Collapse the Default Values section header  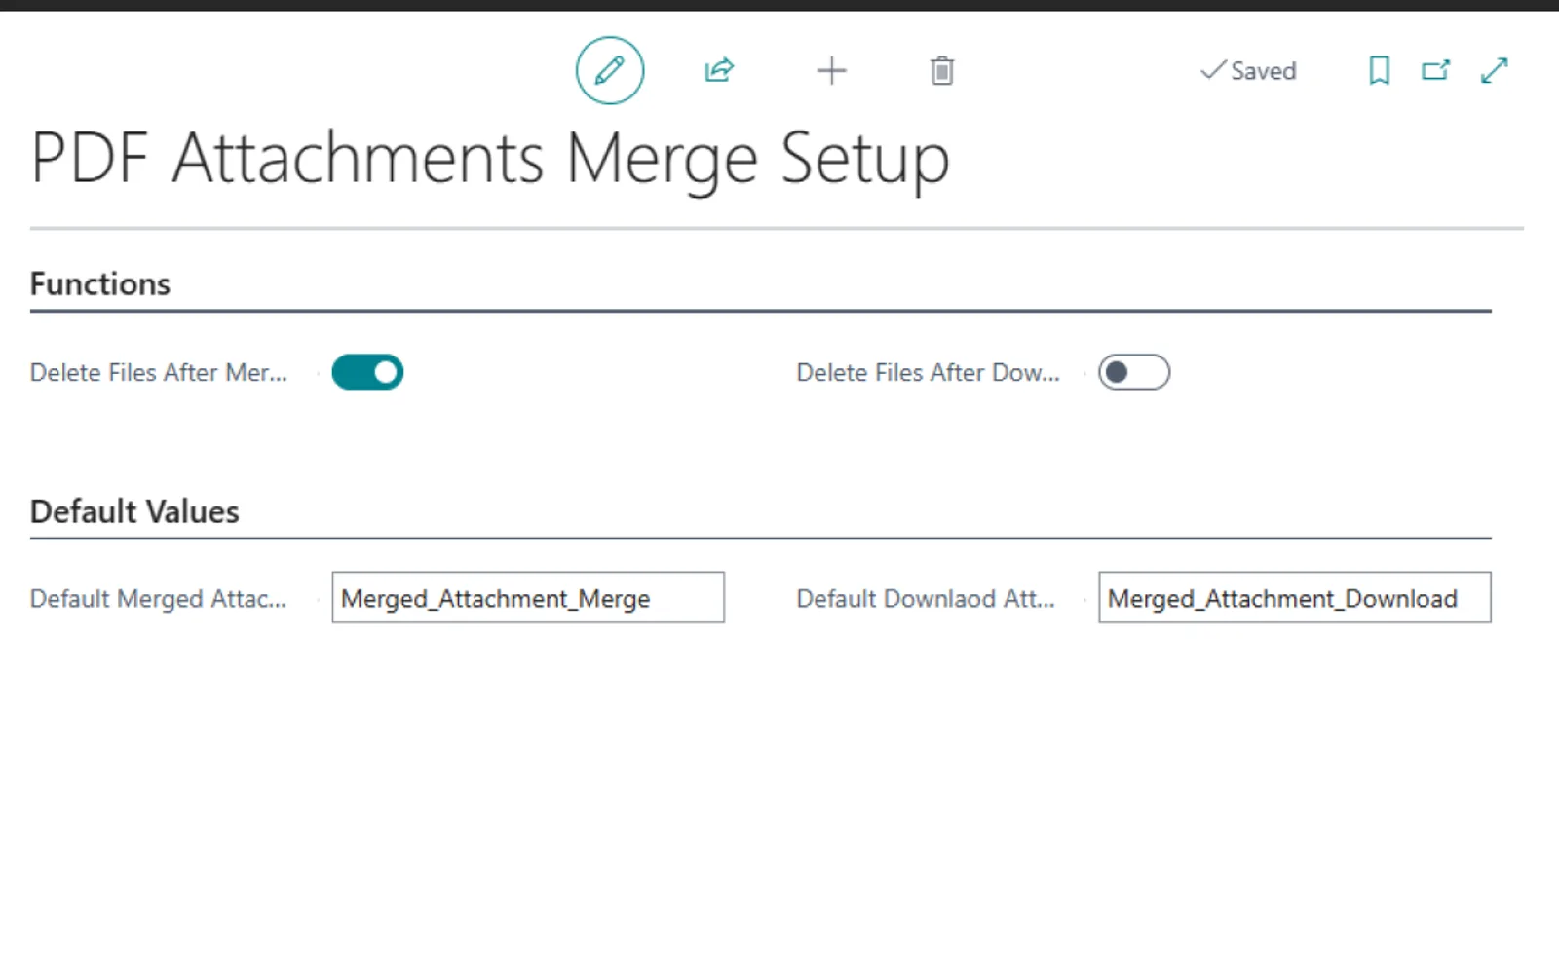click(134, 511)
